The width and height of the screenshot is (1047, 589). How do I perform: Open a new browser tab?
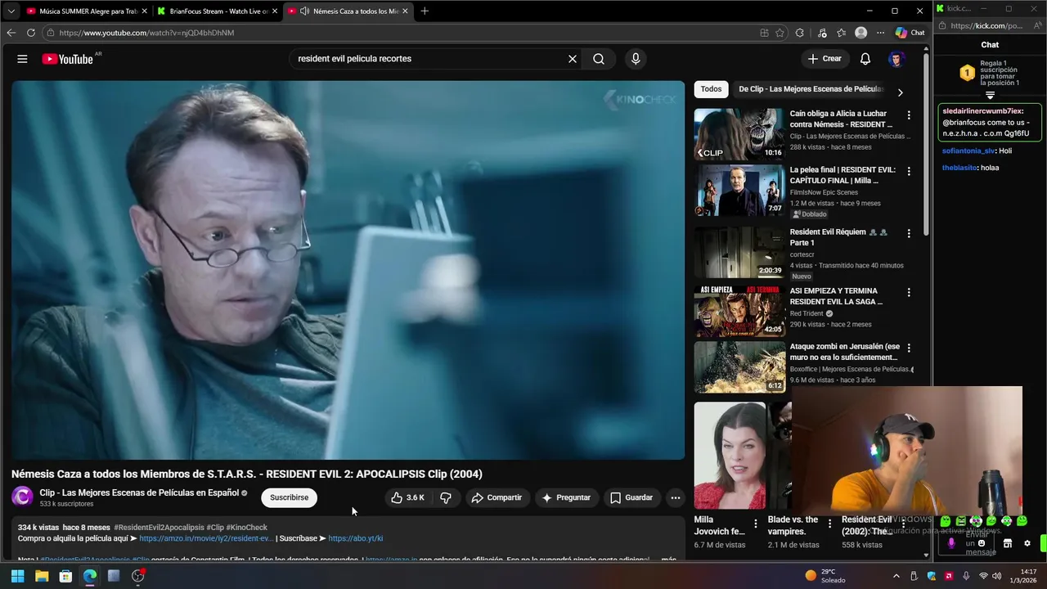pos(425,11)
